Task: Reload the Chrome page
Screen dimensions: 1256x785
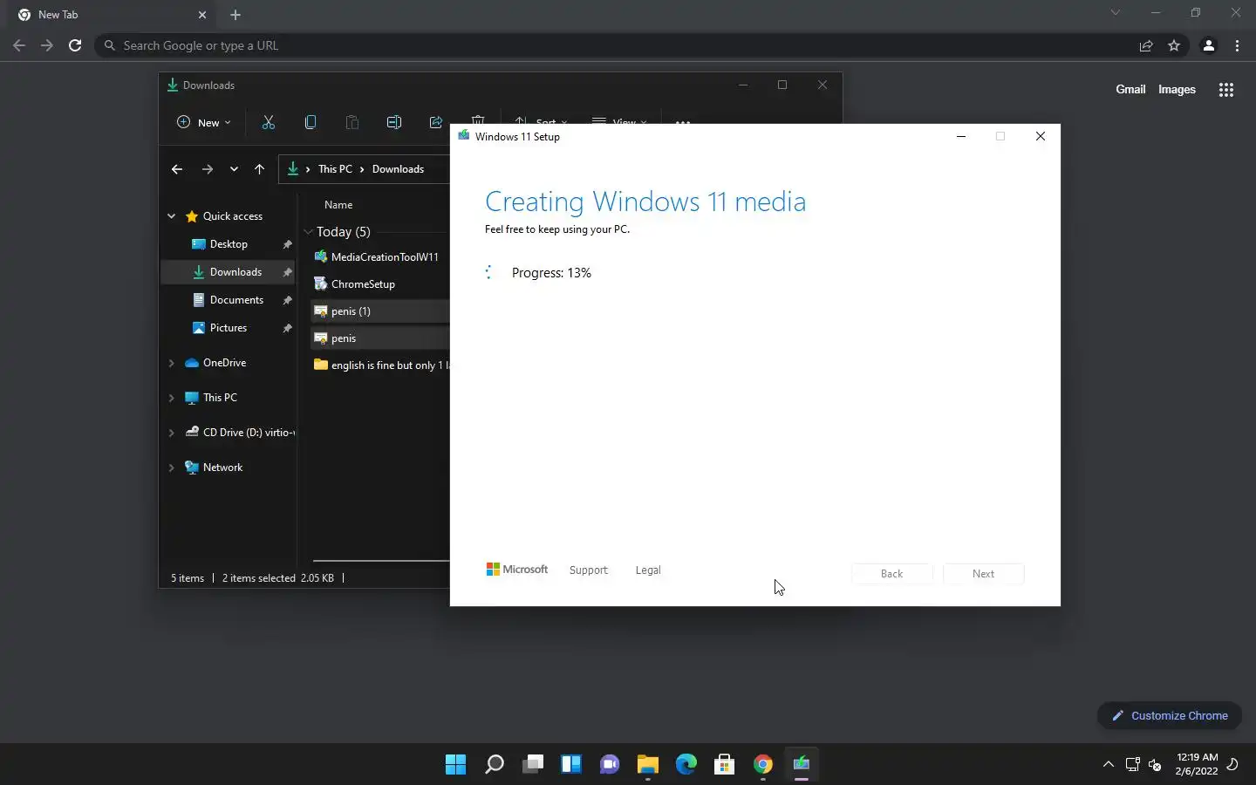Action: click(75, 45)
